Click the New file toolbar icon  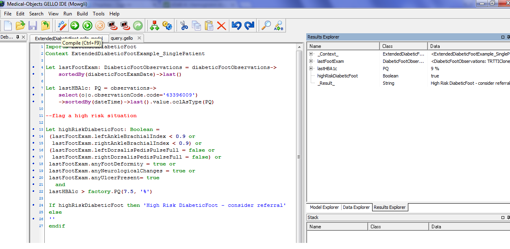click(x=8, y=26)
